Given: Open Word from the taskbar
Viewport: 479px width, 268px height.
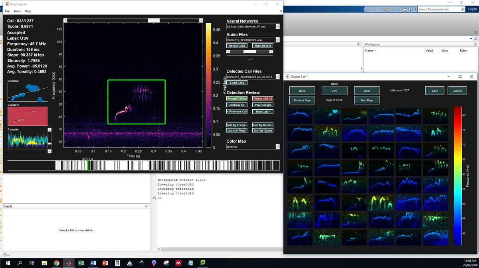Looking at the screenshot, I should pyautogui.click(x=93, y=263).
